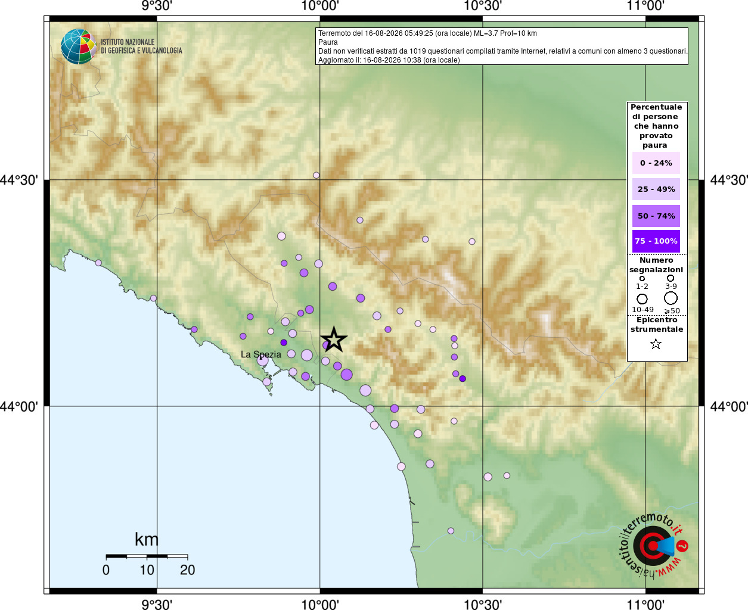This screenshot has height=610, width=748.
Task: Select the 25 - 49% legend swatch
Action: pos(656,189)
